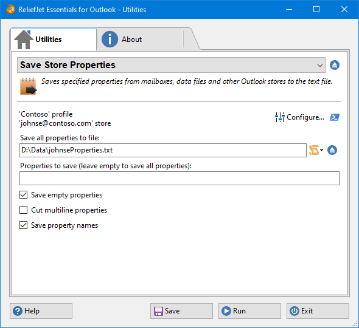
Task: Click the ReliefJet app icon in title bar
Action: [10, 9]
